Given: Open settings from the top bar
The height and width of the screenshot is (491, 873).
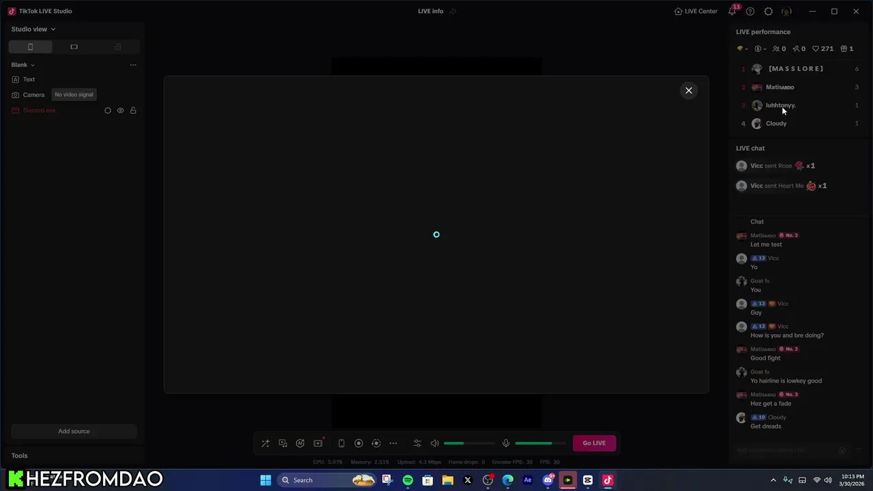Looking at the screenshot, I should tap(769, 11).
